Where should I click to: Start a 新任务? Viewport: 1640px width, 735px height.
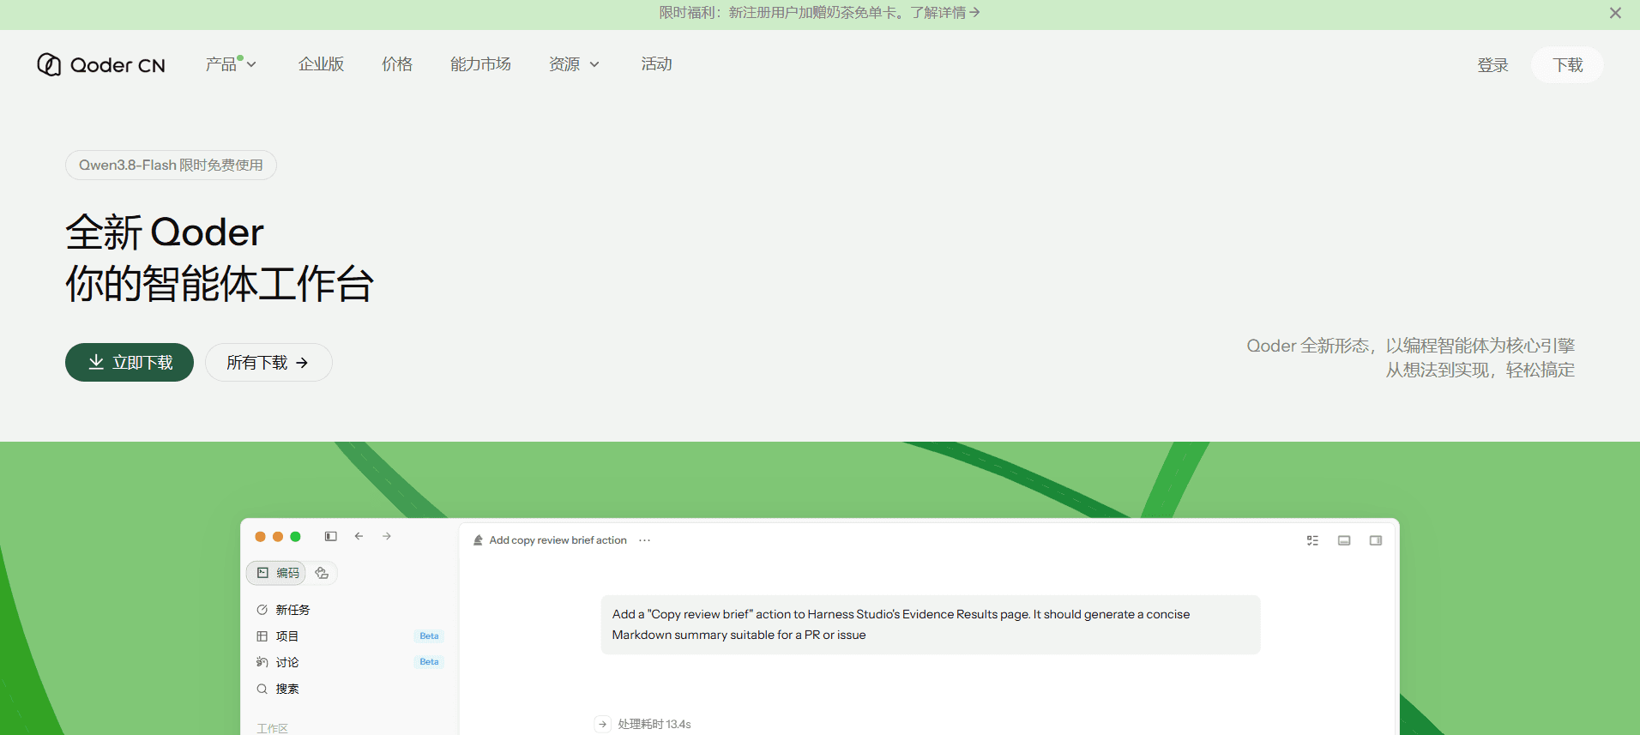pyautogui.click(x=283, y=610)
